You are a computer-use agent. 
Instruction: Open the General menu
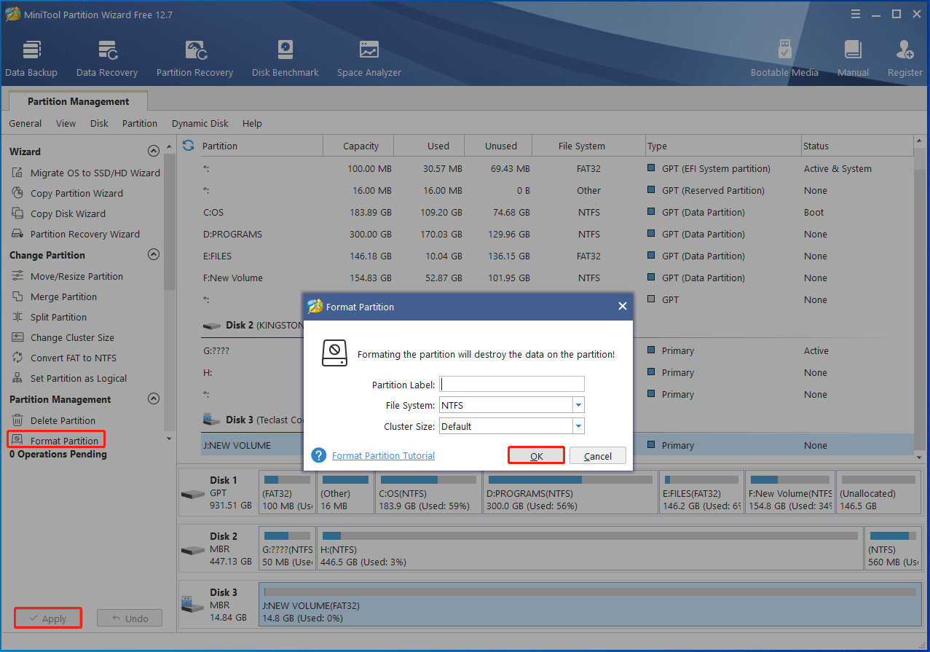point(25,123)
